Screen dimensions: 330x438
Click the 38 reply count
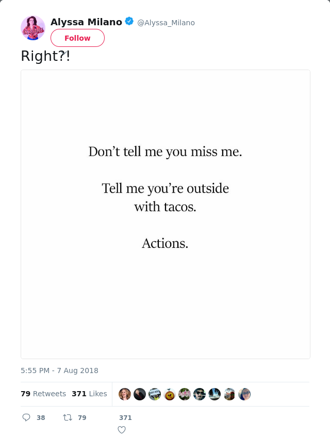click(41, 418)
